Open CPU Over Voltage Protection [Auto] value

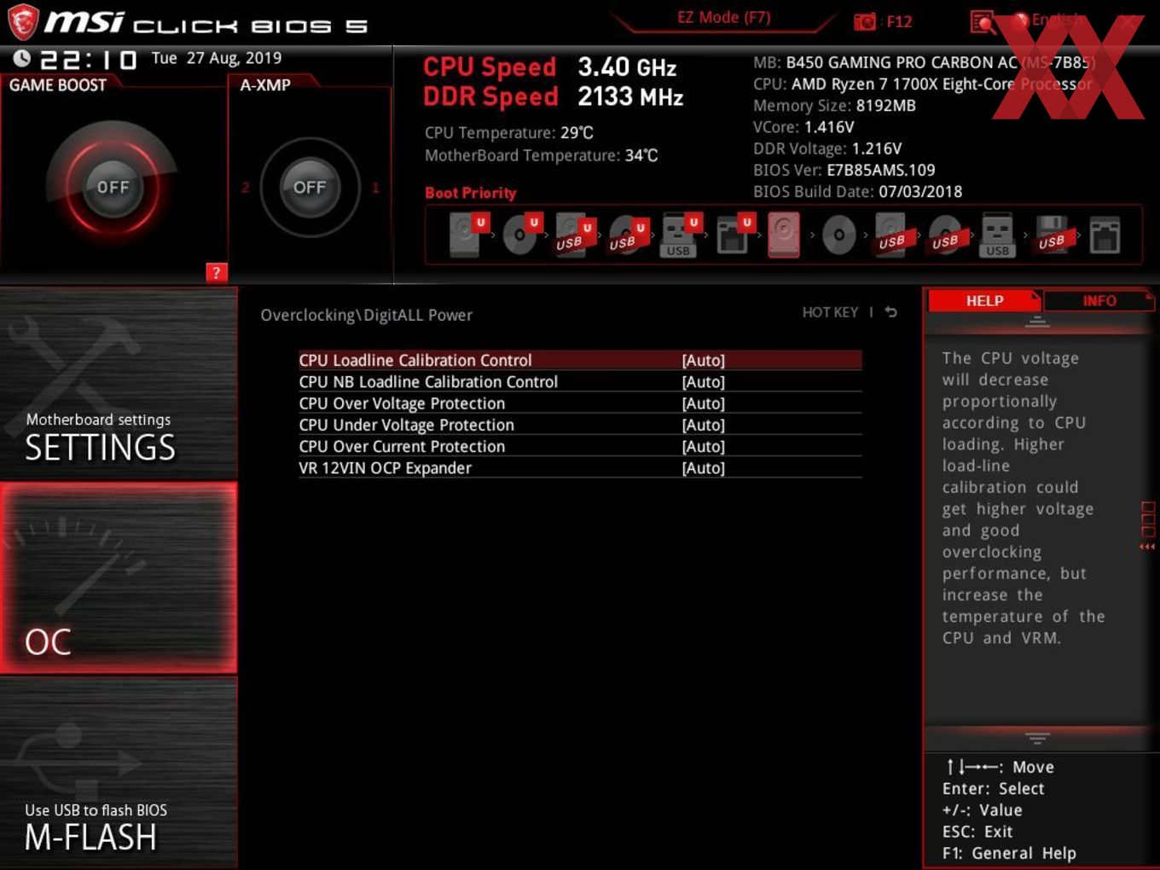(704, 403)
